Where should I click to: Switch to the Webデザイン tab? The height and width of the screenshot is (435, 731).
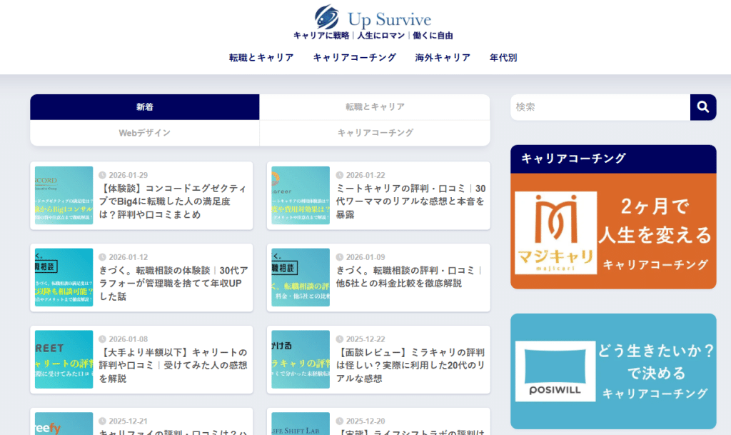[x=144, y=133]
